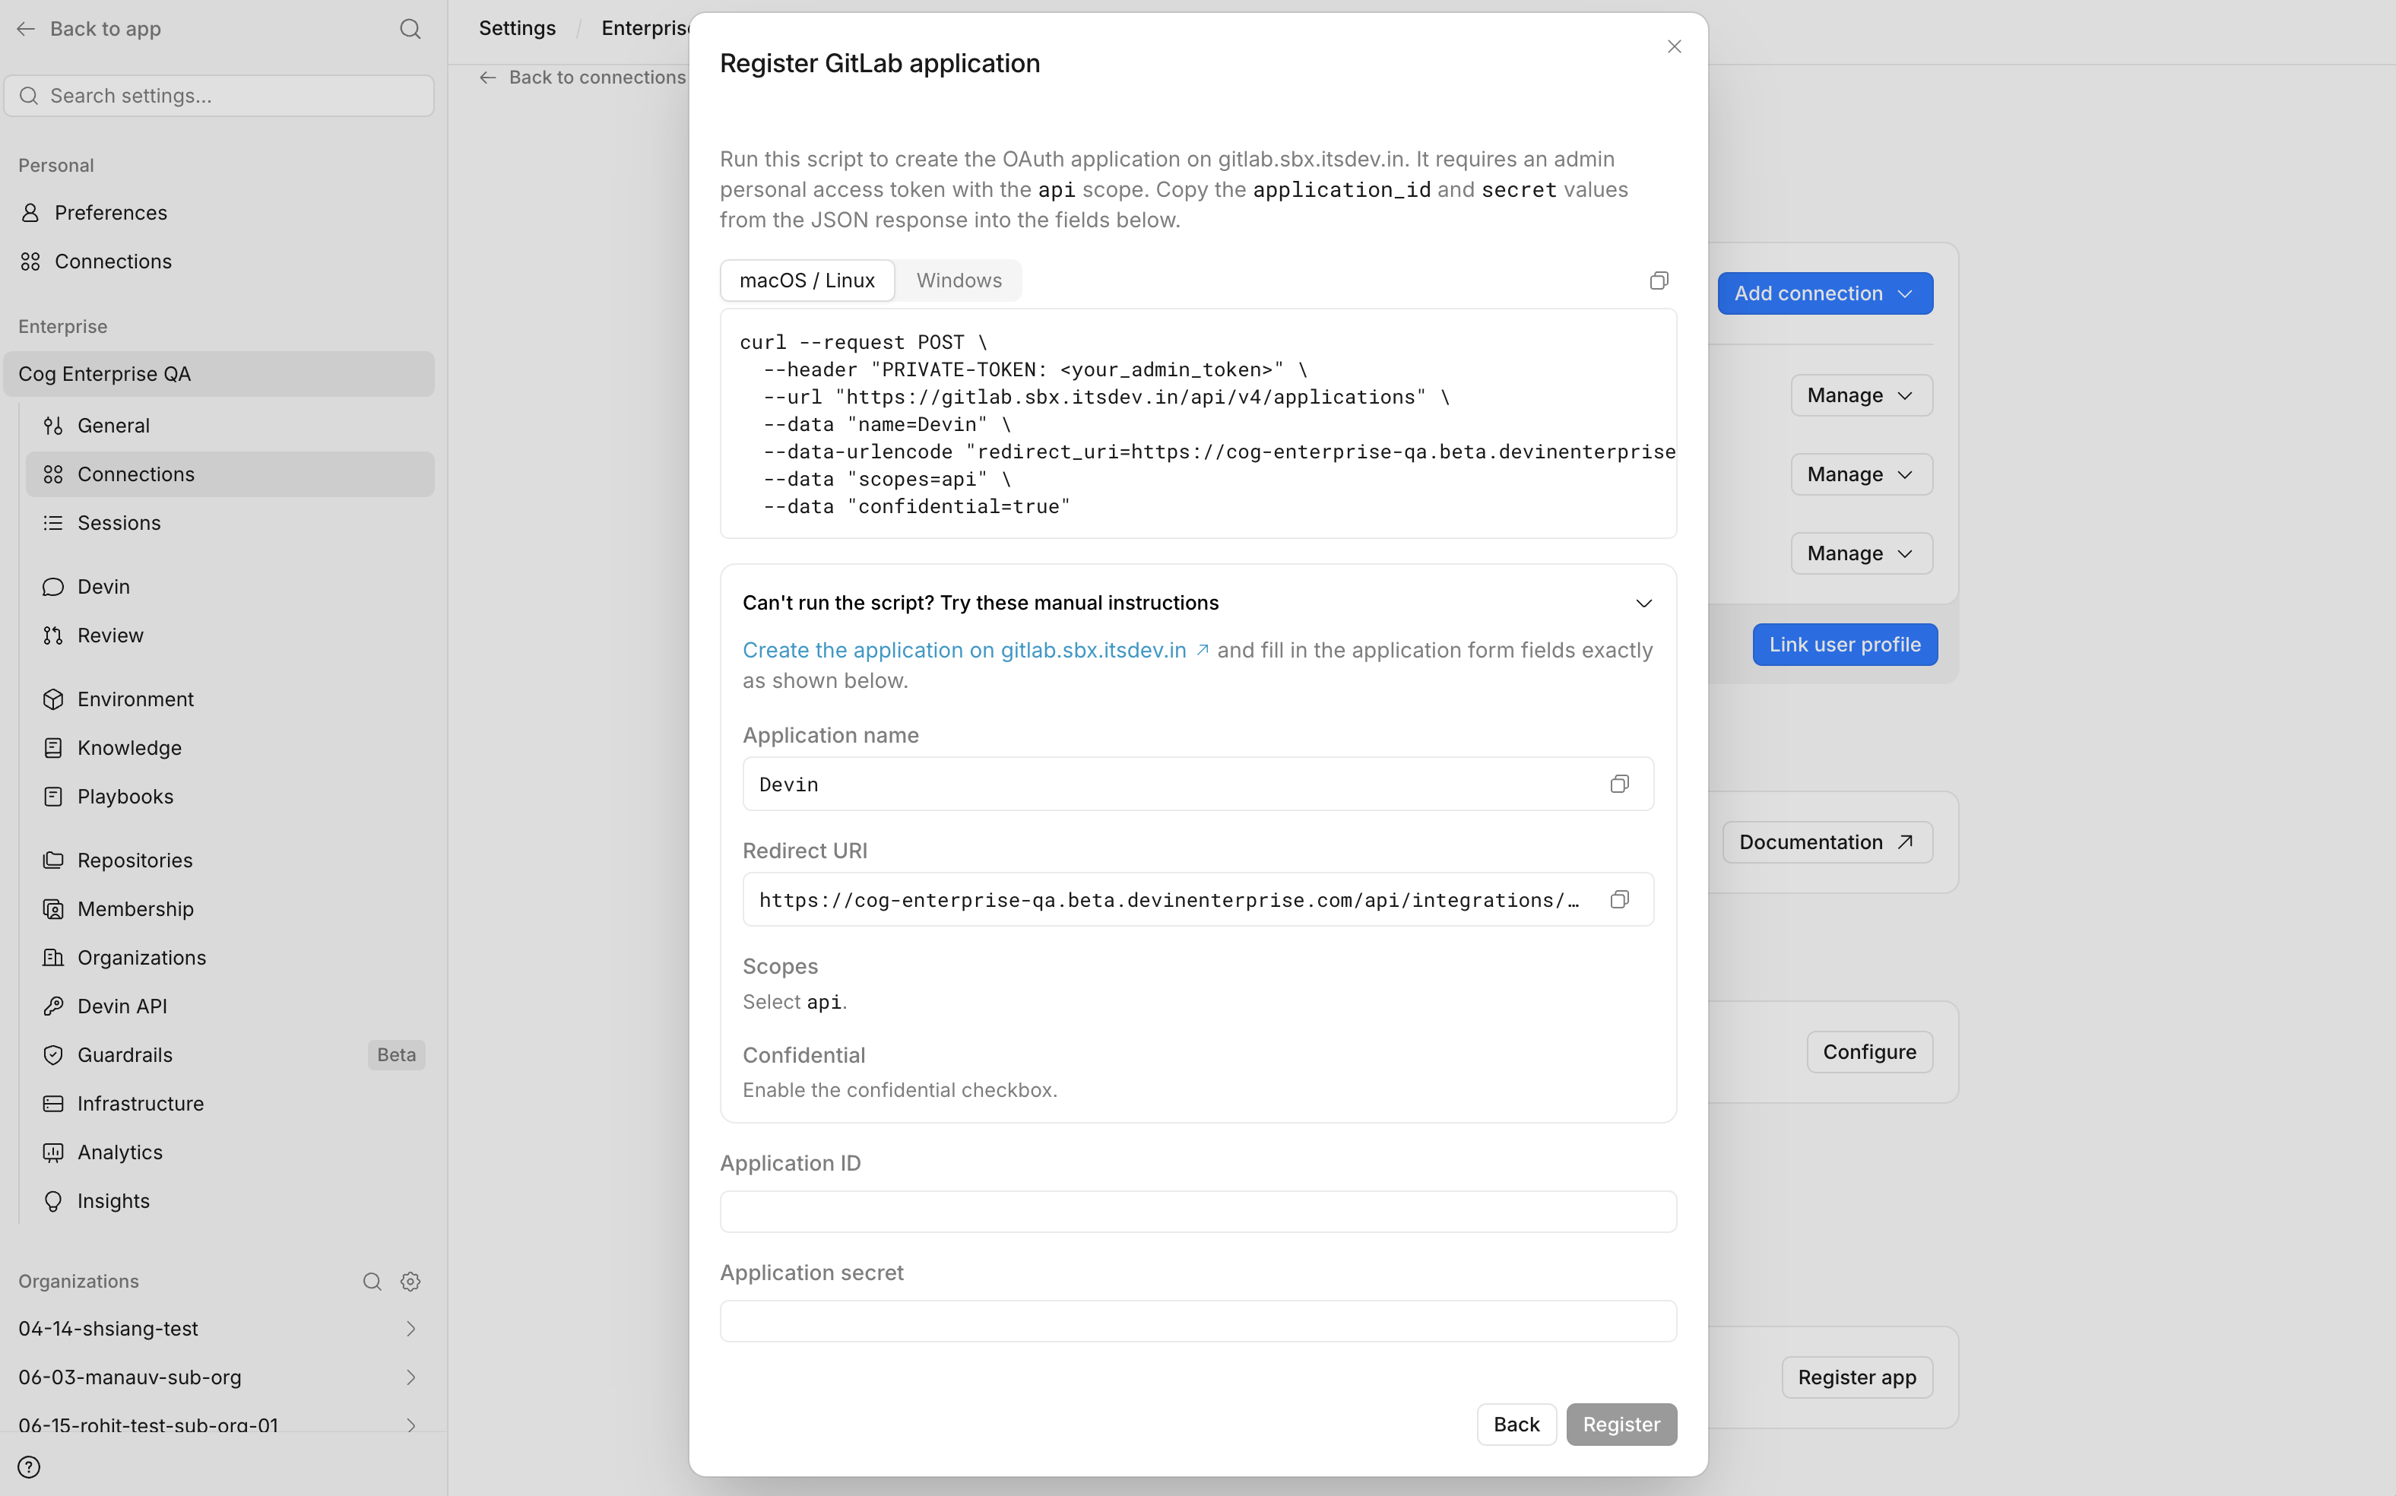2396x1496 pixels.
Task: Select Cog Enterprise QA in the sidebar
Action: coord(219,374)
